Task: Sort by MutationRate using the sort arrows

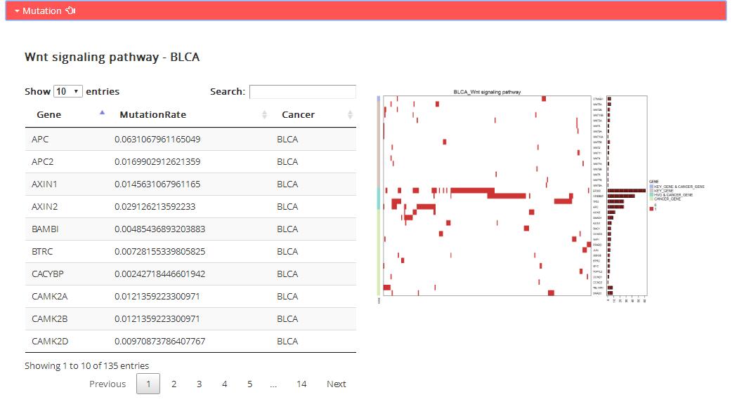Action: (265, 114)
